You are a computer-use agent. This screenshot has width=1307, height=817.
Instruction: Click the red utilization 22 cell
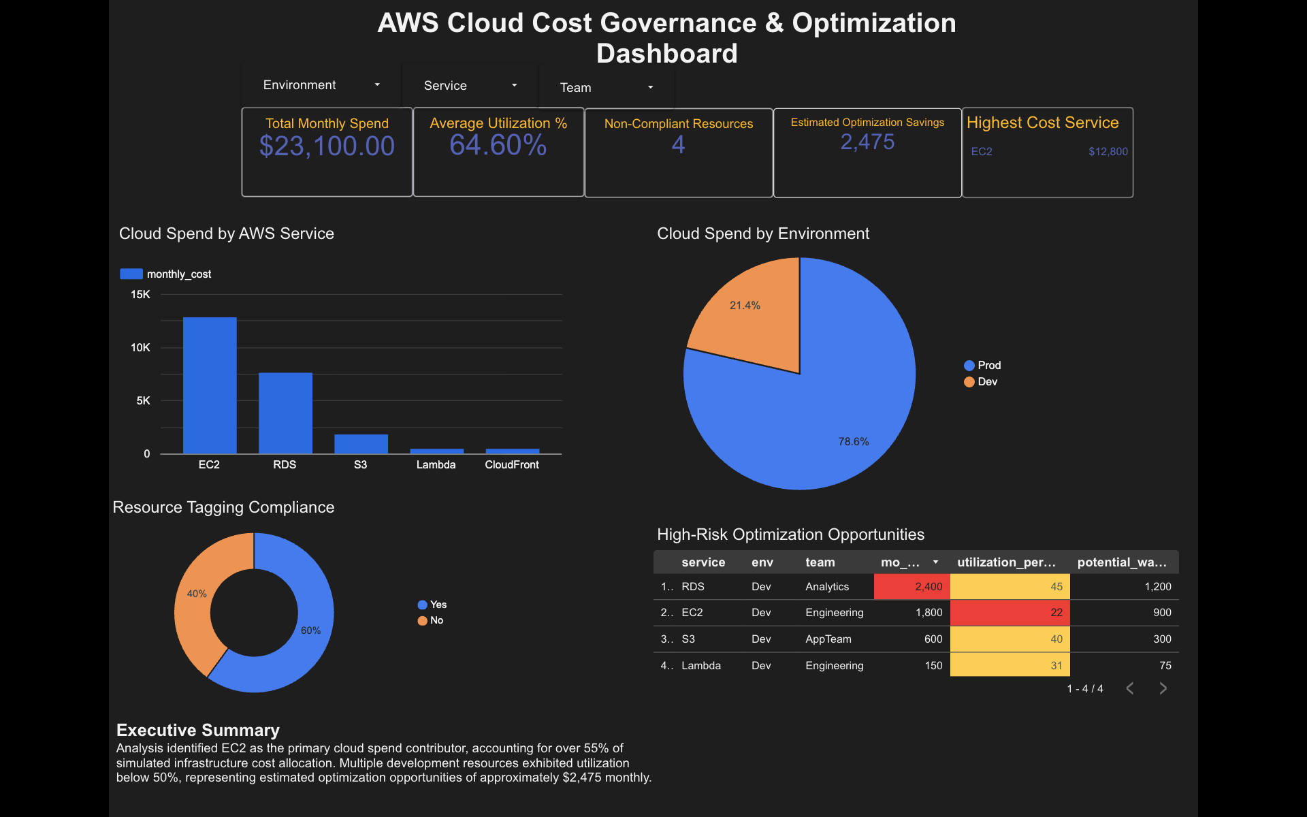(x=1010, y=613)
